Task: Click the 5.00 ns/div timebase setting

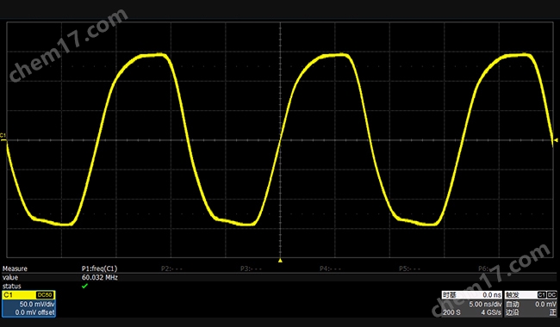Action: tap(485, 304)
